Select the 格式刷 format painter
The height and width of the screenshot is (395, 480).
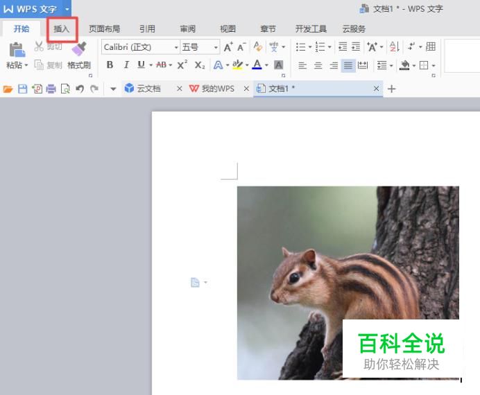[79, 55]
